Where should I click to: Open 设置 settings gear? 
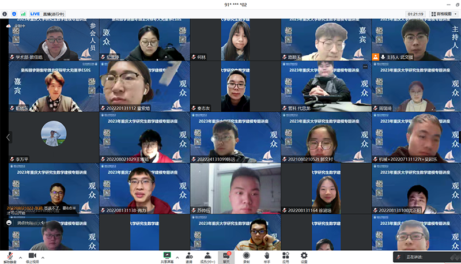304,258
